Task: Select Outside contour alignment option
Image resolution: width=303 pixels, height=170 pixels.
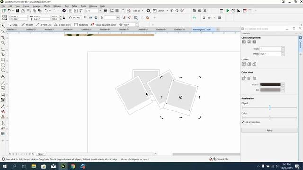Action: pyautogui.click(x=254, y=42)
